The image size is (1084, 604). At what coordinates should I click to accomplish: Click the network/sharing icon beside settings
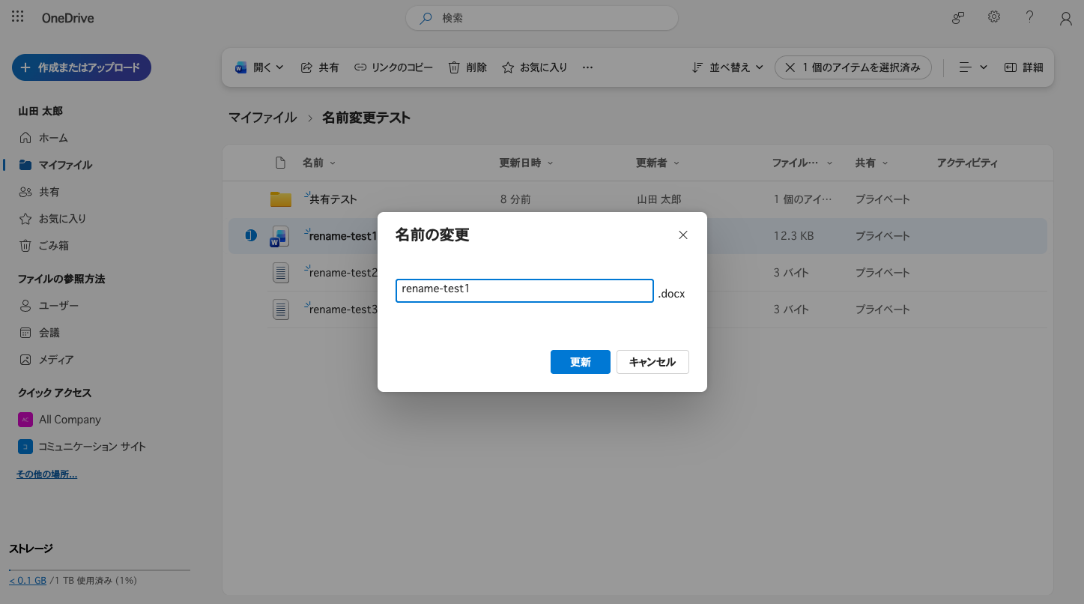click(x=958, y=18)
